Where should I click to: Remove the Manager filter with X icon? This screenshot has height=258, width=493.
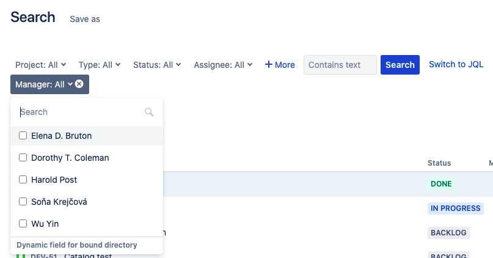[79, 84]
